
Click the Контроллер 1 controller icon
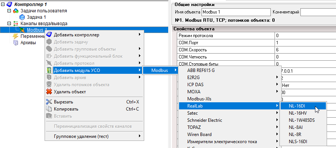9,4
